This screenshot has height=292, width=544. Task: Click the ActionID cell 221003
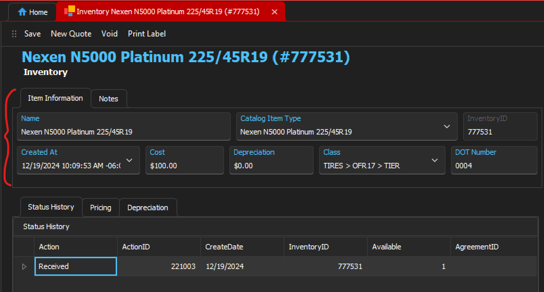point(159,266)
